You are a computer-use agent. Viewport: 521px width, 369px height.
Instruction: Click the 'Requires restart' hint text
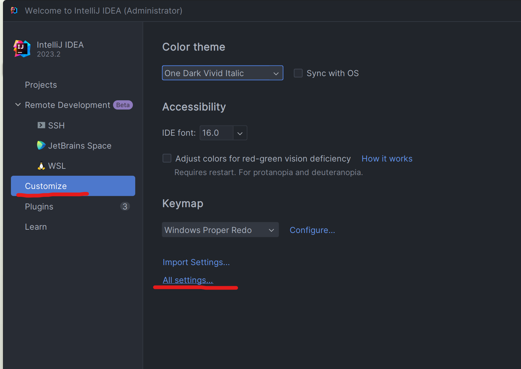click(x=268, y=172)
